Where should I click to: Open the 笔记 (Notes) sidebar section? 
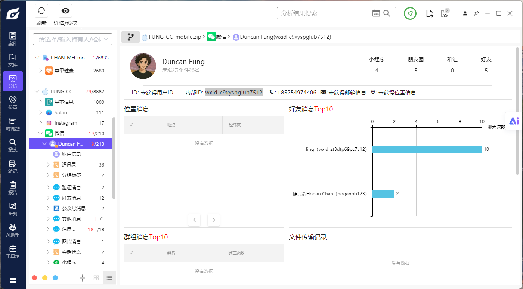point(13,167)
